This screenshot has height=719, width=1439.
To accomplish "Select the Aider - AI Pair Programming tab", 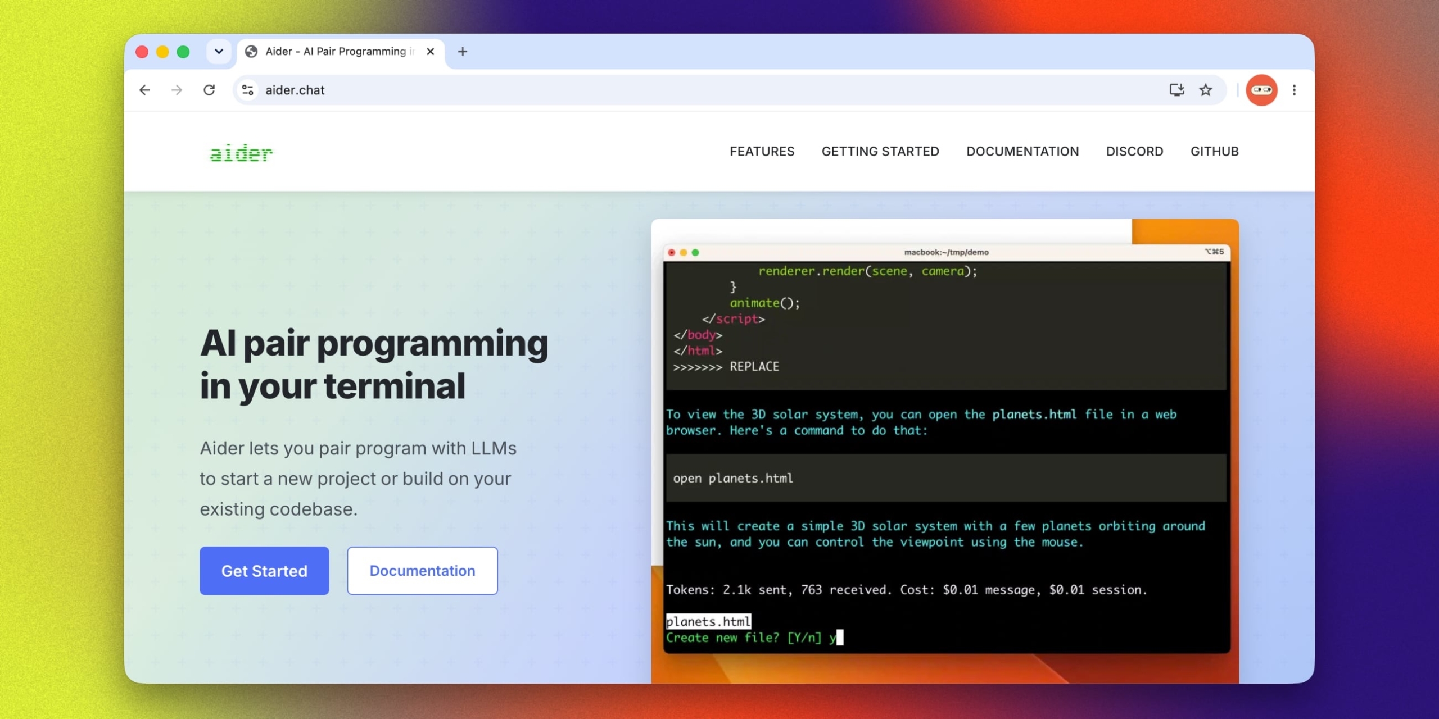I will click(x=341, y=52).
